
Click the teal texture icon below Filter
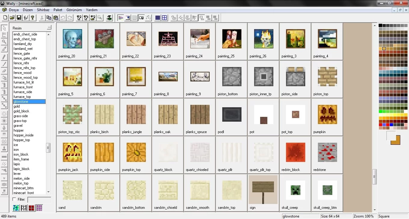click(16, 208)
